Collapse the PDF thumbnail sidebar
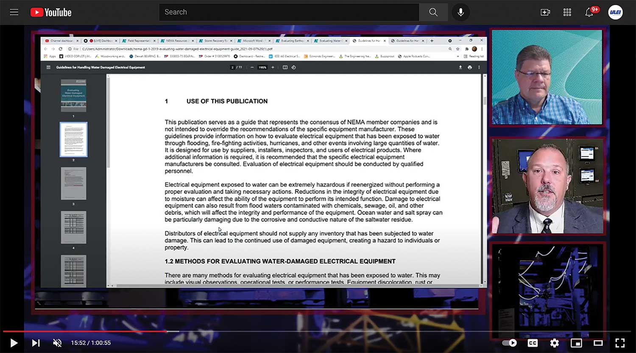 pyautogui.click(x=48, y=67)
